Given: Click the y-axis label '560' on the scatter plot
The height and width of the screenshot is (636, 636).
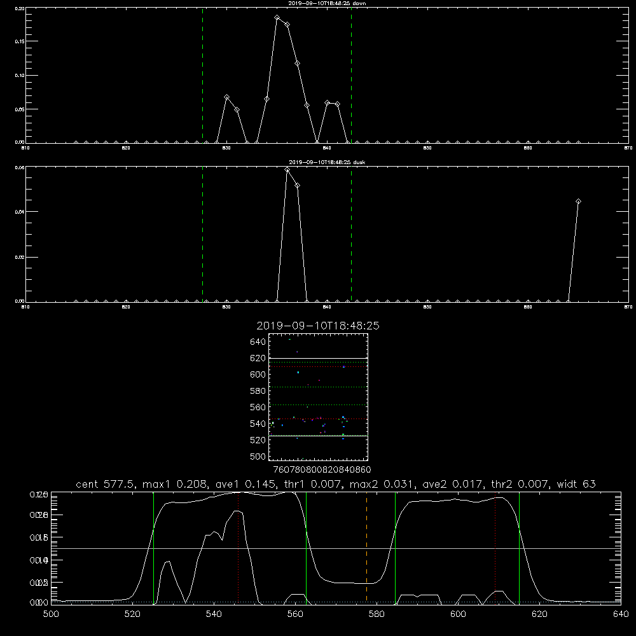Looking at the screenshot, I should pos(258,407).
